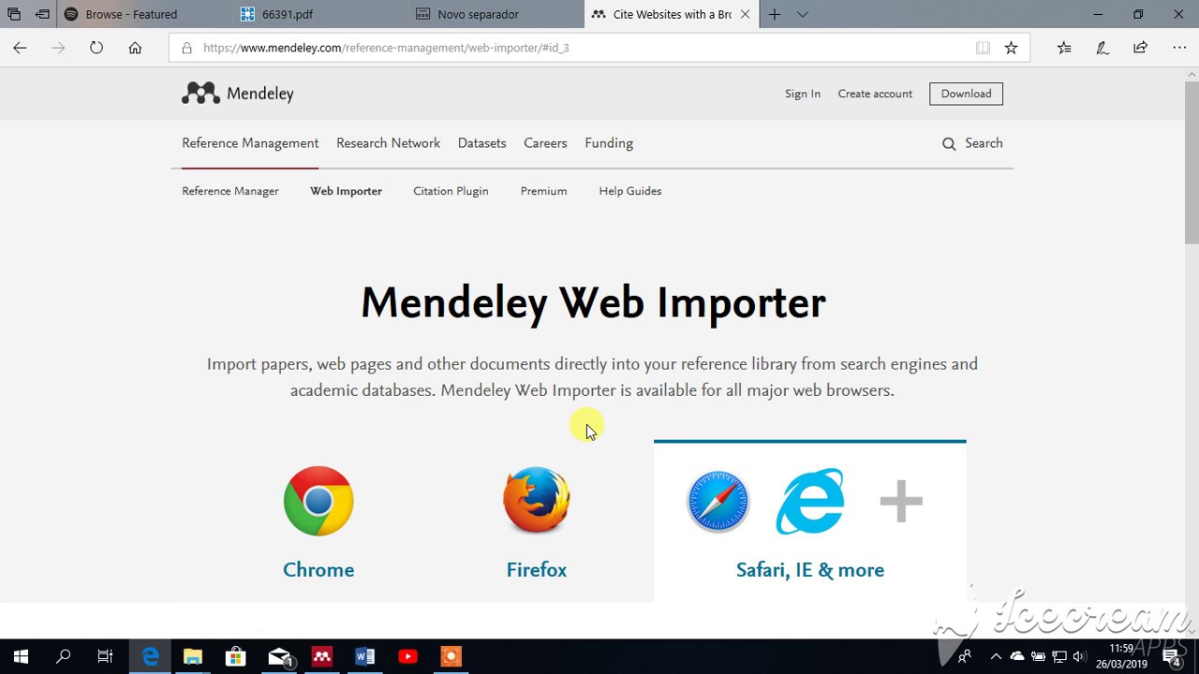
Task: Click the Firefox label
Action: point(537,569)
